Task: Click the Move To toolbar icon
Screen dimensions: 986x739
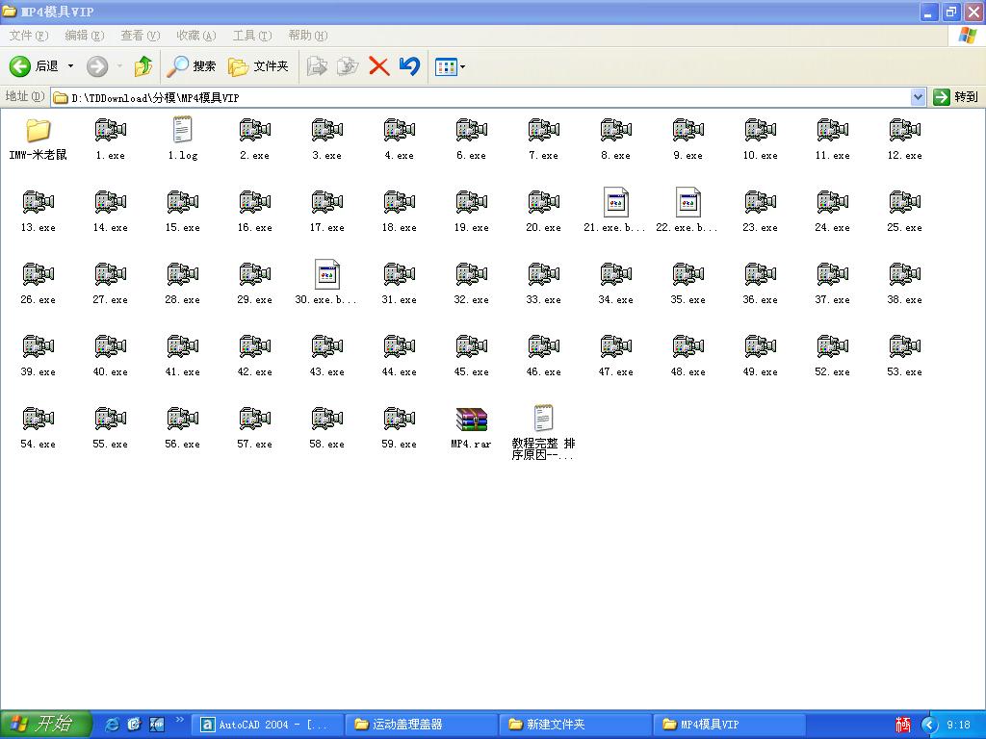Action: point(317,66)
